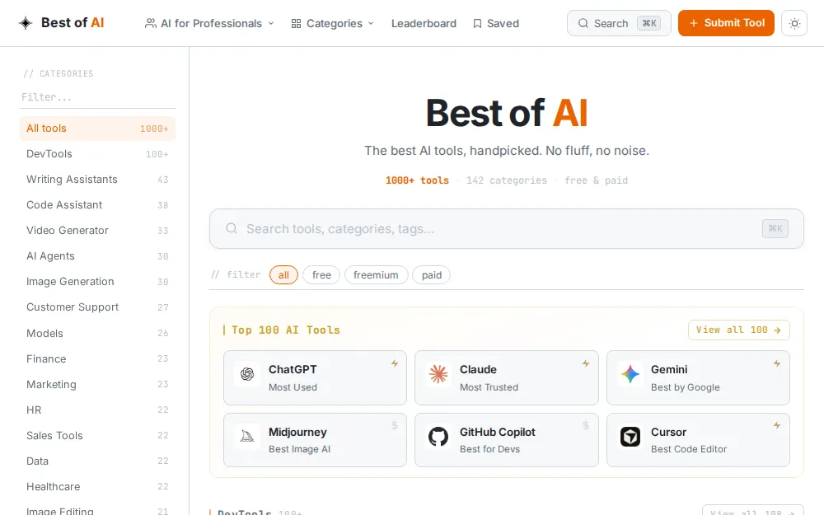Click the lightning bolt icon on Gemini card
This screenshot has width=824, height=515.
pos(777,363)
